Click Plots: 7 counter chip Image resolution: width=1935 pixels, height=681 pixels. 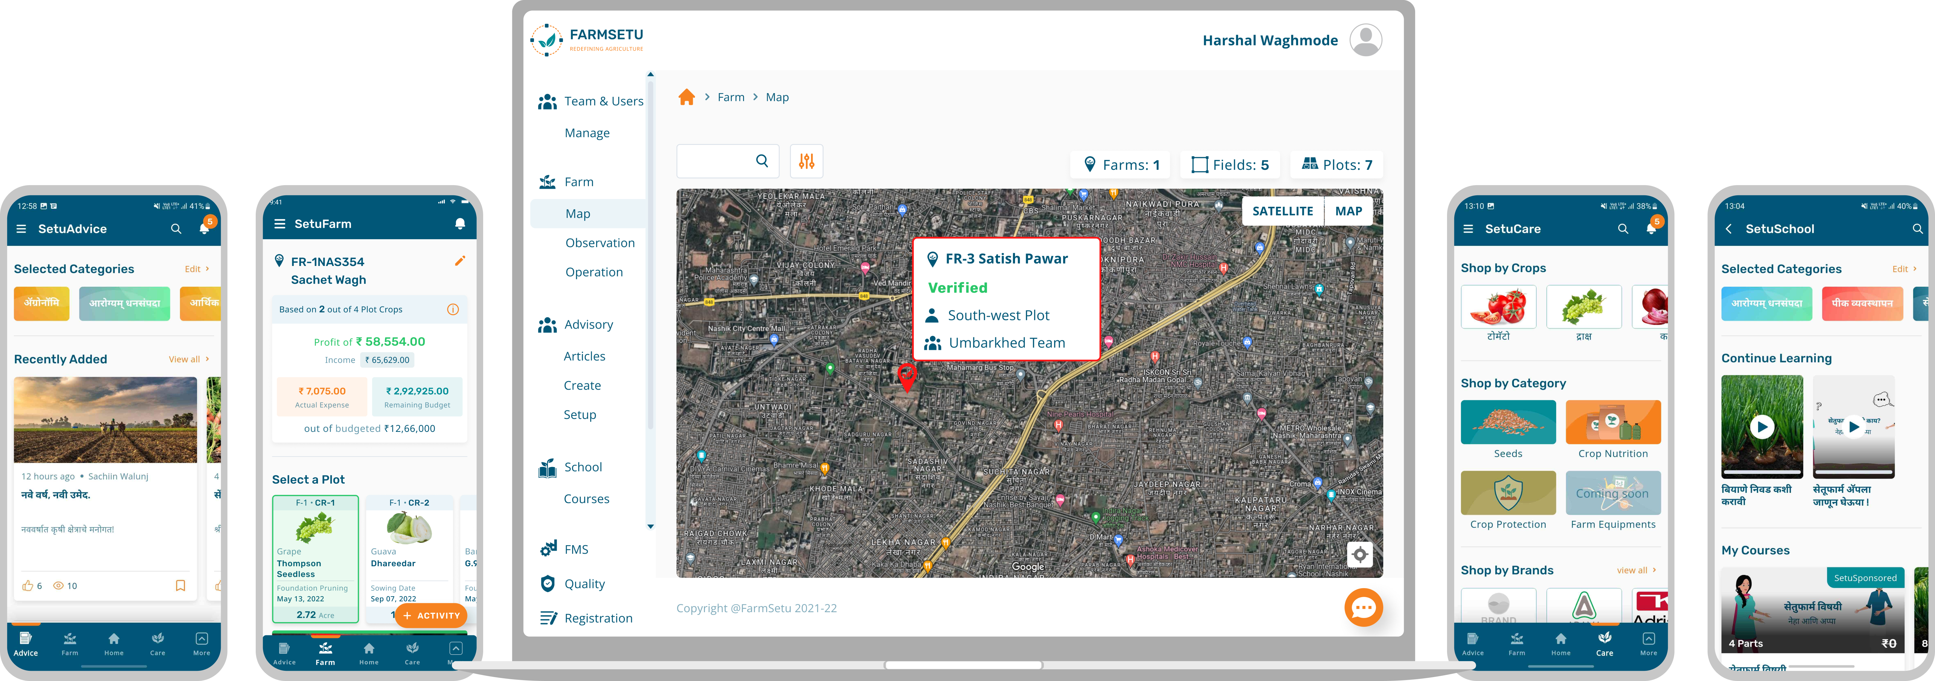1336,165
